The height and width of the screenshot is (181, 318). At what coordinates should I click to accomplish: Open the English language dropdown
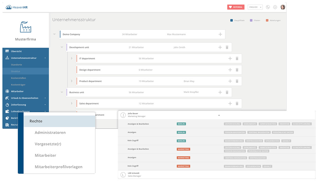point(255,7)
